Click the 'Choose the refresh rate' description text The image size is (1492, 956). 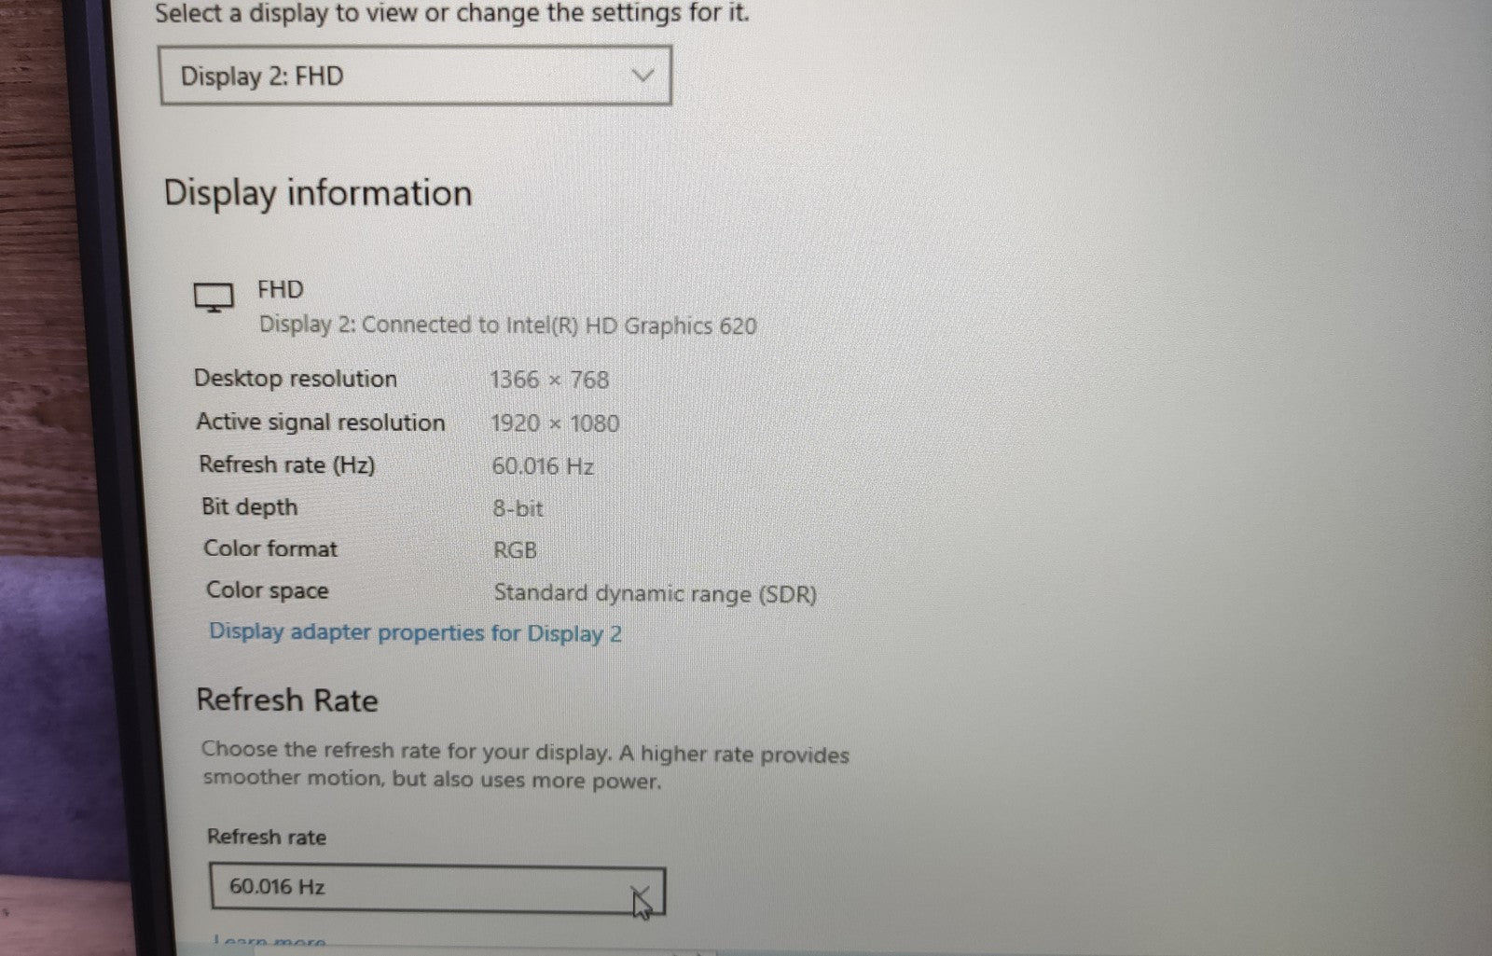[525, 766]
